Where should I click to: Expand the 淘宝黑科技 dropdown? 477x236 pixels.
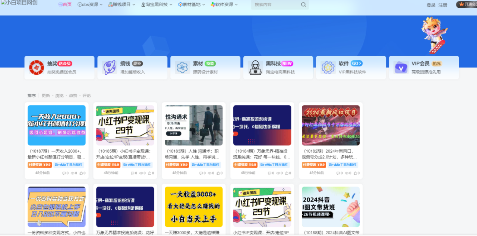[x=156, y=5]
